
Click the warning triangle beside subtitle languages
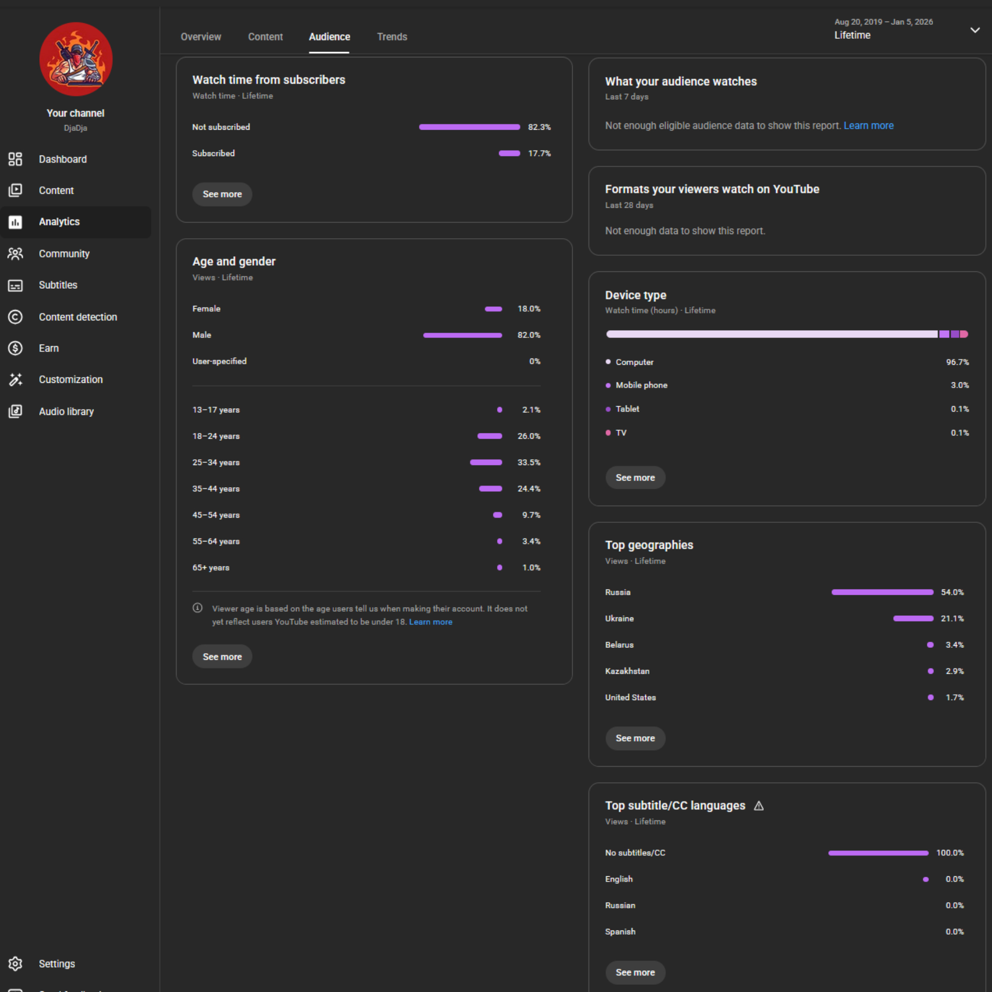[758, 806]
